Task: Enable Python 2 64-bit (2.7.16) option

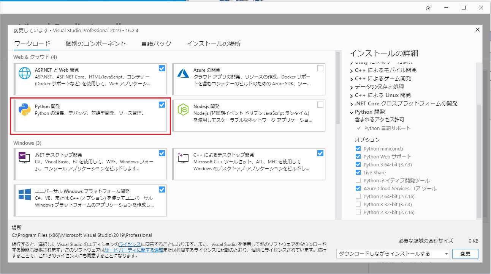Action: pyautogui.click(x=358, y=196)
